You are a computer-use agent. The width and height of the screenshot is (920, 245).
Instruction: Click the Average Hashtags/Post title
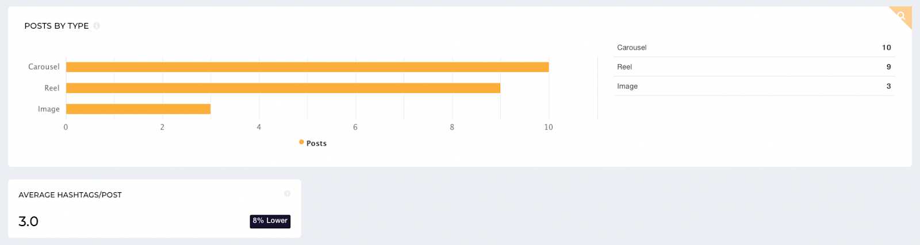70,195
